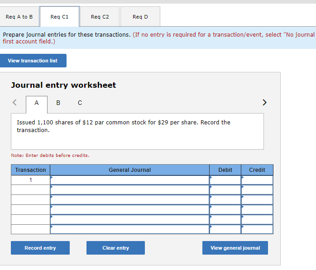Open View general journal

(235, 248)
